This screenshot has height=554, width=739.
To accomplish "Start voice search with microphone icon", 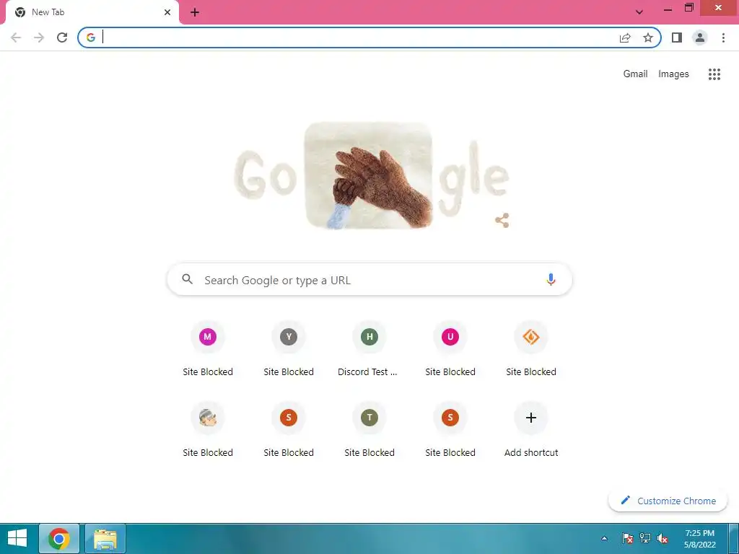I will (x=551, y=279).
